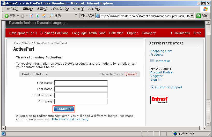Click the Windows flag logo

pos(205,9)
